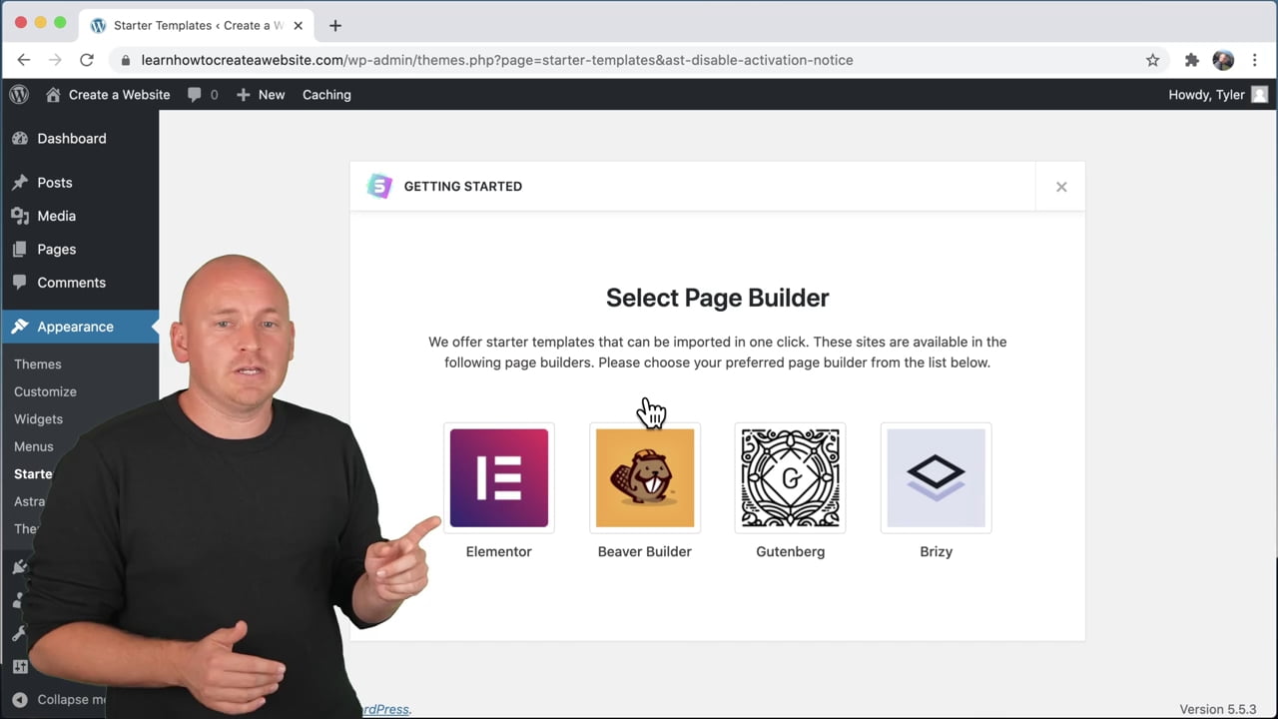Reload the current page
Viewport: 1278px width, 719px height.
click(87, 60)
